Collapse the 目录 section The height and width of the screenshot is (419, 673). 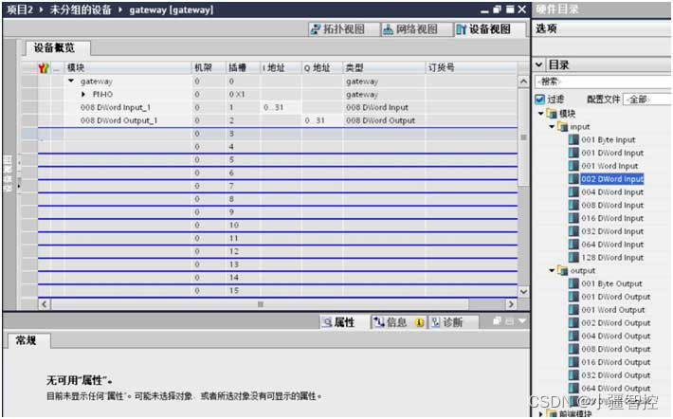click(539, 64)
